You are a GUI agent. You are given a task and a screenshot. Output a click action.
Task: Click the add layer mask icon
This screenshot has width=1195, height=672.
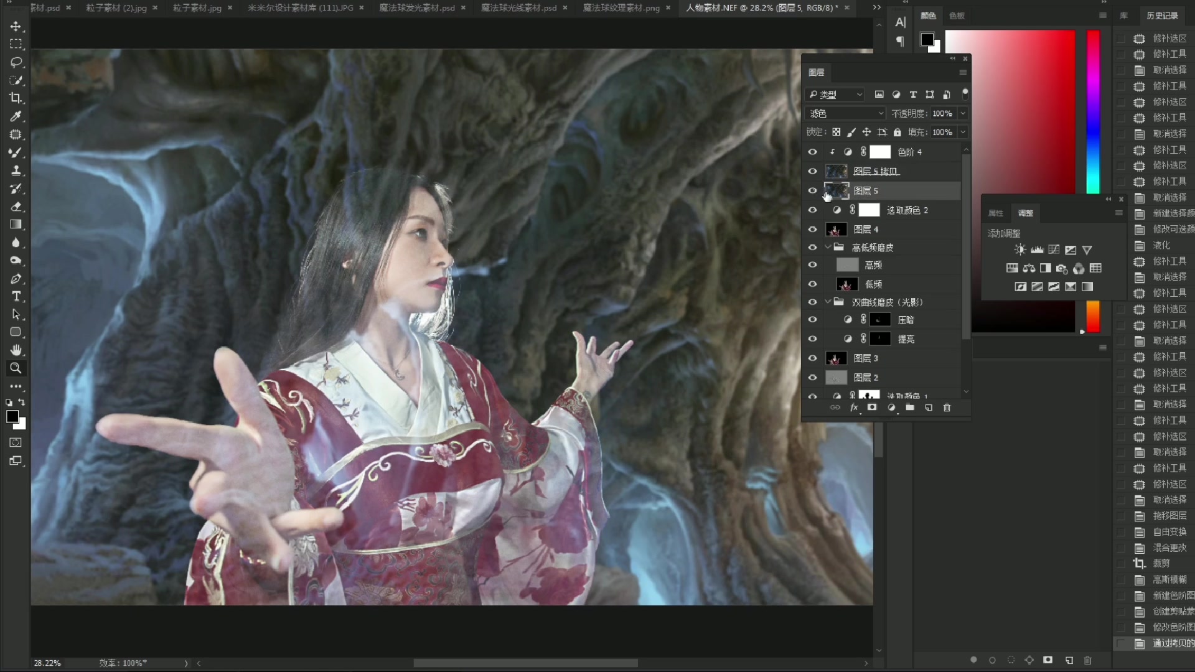pos(872,408)
